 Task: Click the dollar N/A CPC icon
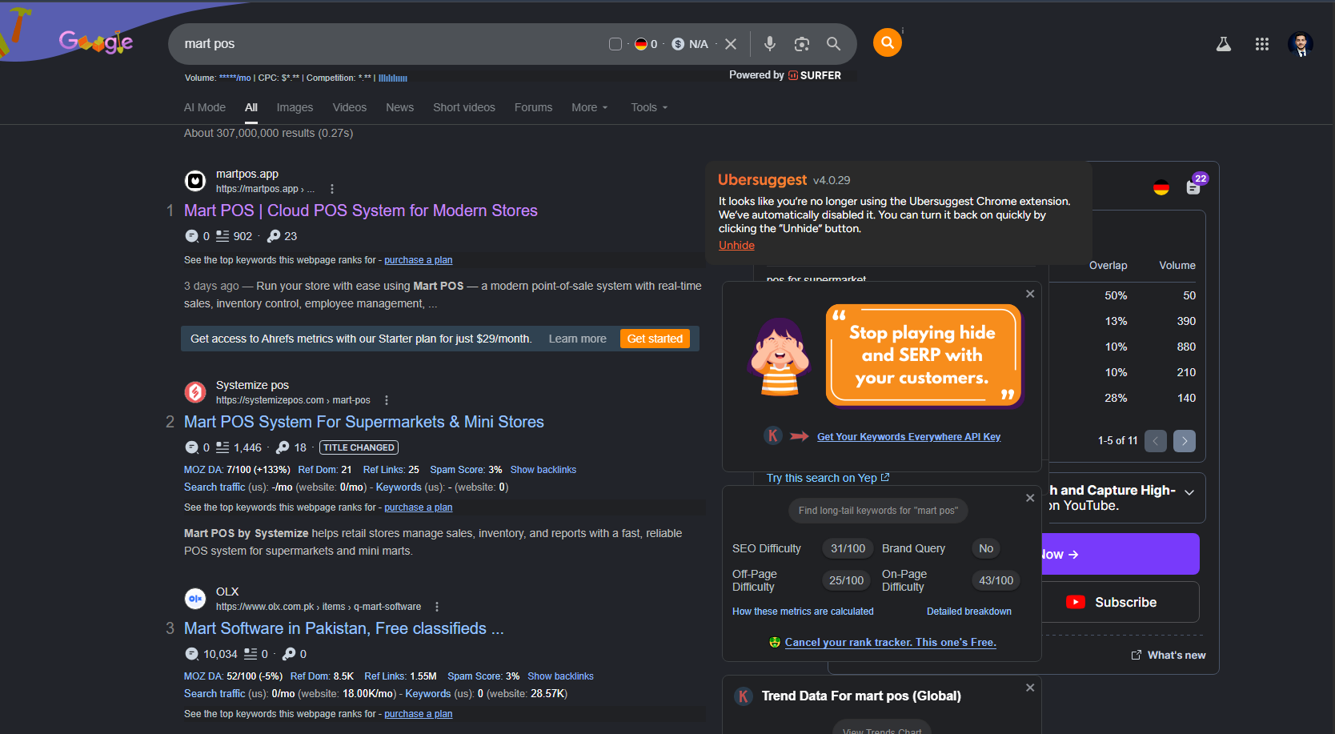pos(678,44)
